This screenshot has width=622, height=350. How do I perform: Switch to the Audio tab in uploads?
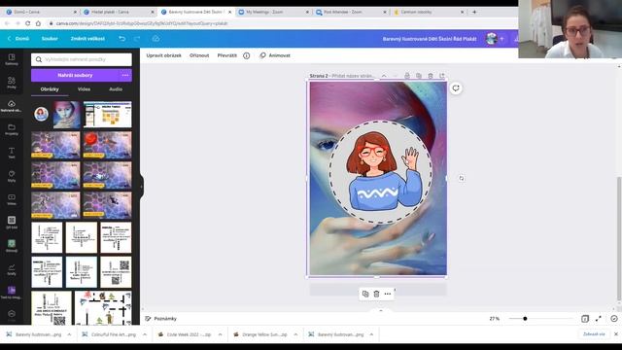tap(116, 89)
